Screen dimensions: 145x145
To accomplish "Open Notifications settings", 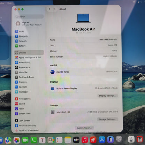I will (x=23, y=99).
